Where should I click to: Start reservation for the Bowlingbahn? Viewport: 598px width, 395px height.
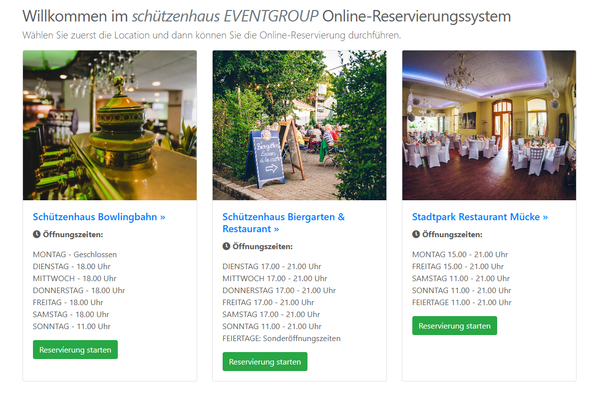(x=75, y=350)
